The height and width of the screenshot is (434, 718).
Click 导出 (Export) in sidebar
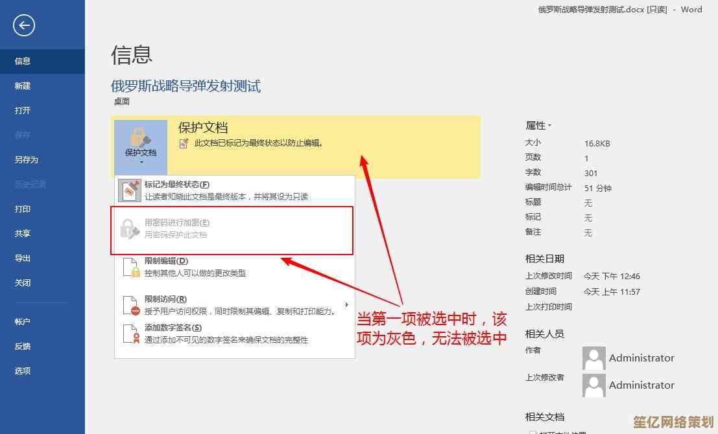[23, 258]
